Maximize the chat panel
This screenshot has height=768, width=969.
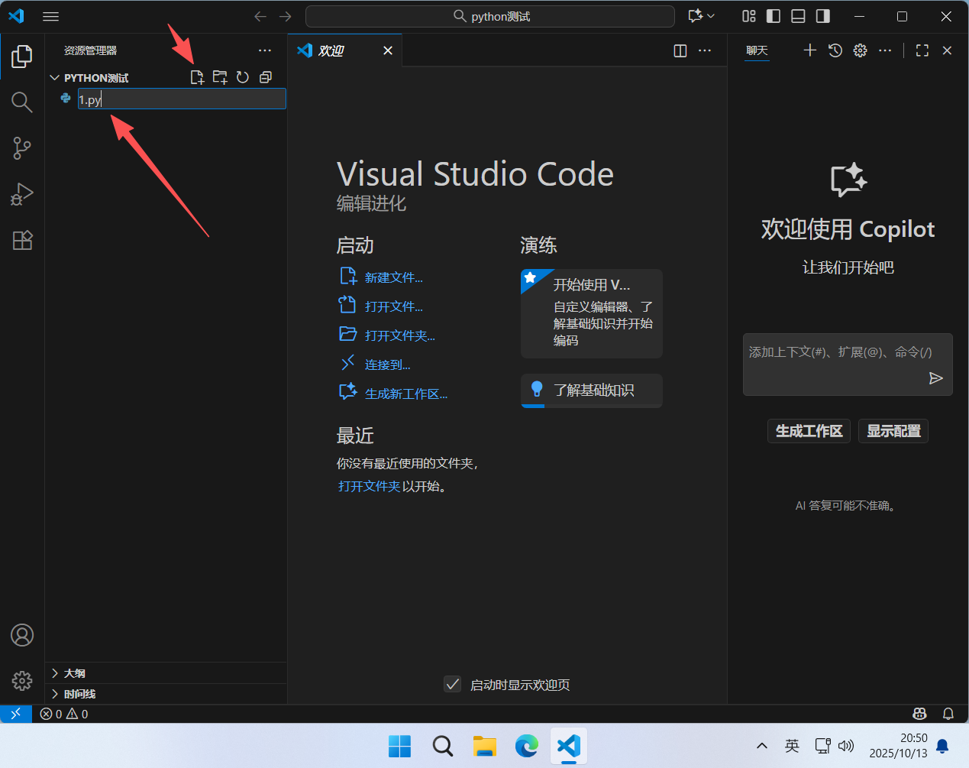coord(922,50)
